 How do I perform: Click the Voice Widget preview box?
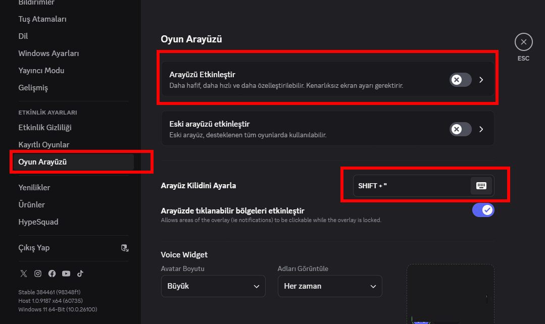click(x=451, y=294)
